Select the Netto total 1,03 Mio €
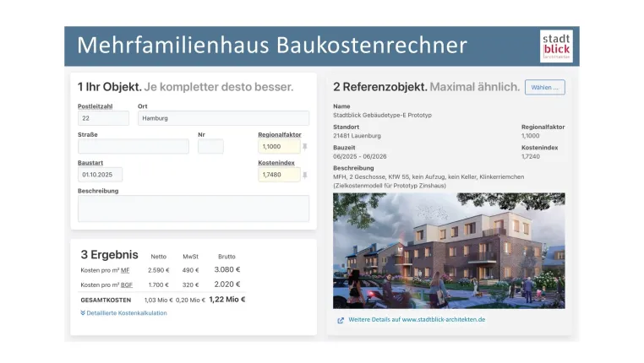This screenshot has width=644, height=363. pos(159,301)
